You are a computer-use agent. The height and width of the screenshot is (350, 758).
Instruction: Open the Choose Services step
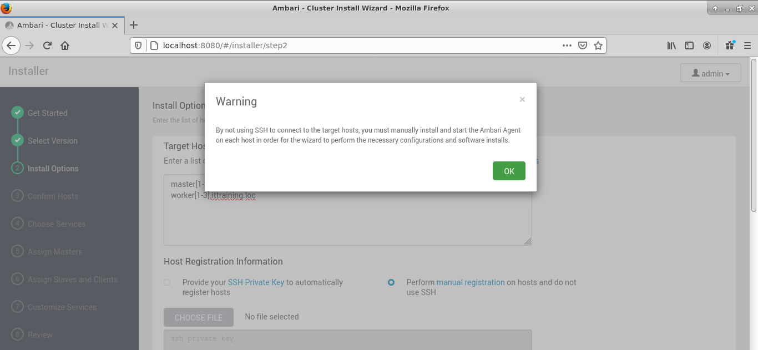57,224
